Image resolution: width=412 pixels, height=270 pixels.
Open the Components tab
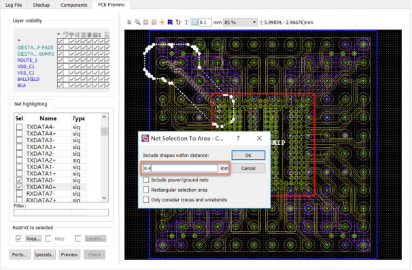pyautogui.click(x=74, y=5)
